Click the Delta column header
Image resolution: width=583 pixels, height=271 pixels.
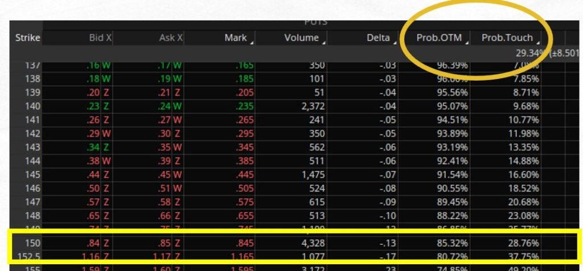(377, 38)
